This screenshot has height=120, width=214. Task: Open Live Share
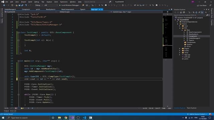point(202,5)
